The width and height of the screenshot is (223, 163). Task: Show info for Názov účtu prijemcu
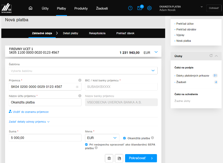(80, 96)
